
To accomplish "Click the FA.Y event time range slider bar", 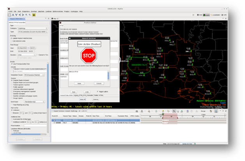I will coord(166,123).
